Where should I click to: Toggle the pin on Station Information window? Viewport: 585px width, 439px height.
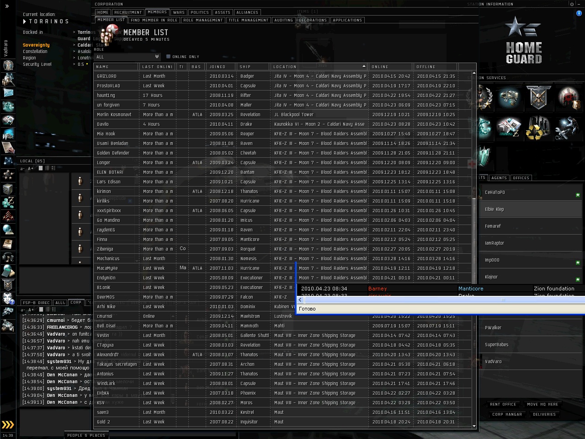(x=572, y=4)
